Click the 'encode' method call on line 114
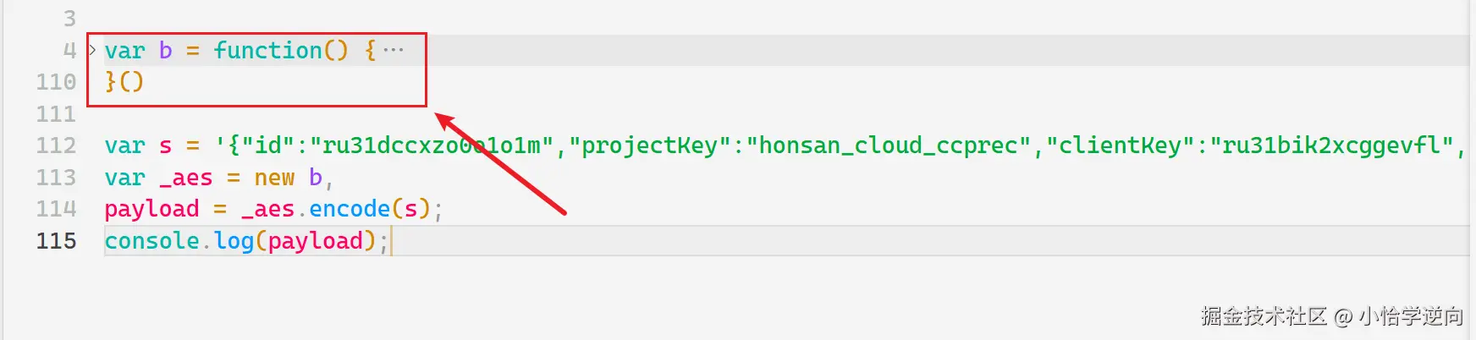The width and height of the screenshot is (1476, 340). (x=350, y=209)
